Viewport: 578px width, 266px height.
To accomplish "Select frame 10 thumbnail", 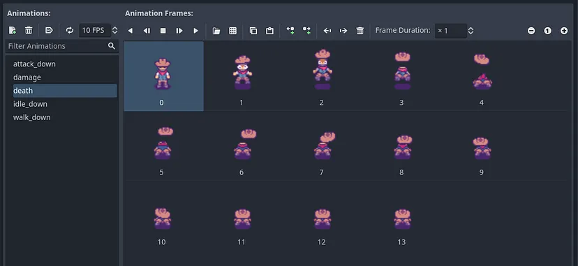I will tap(163, 216).
